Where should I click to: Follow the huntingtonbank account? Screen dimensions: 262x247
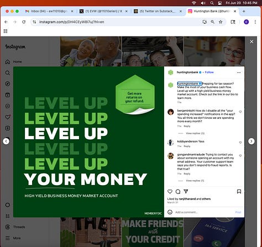[x=209, y=72]
